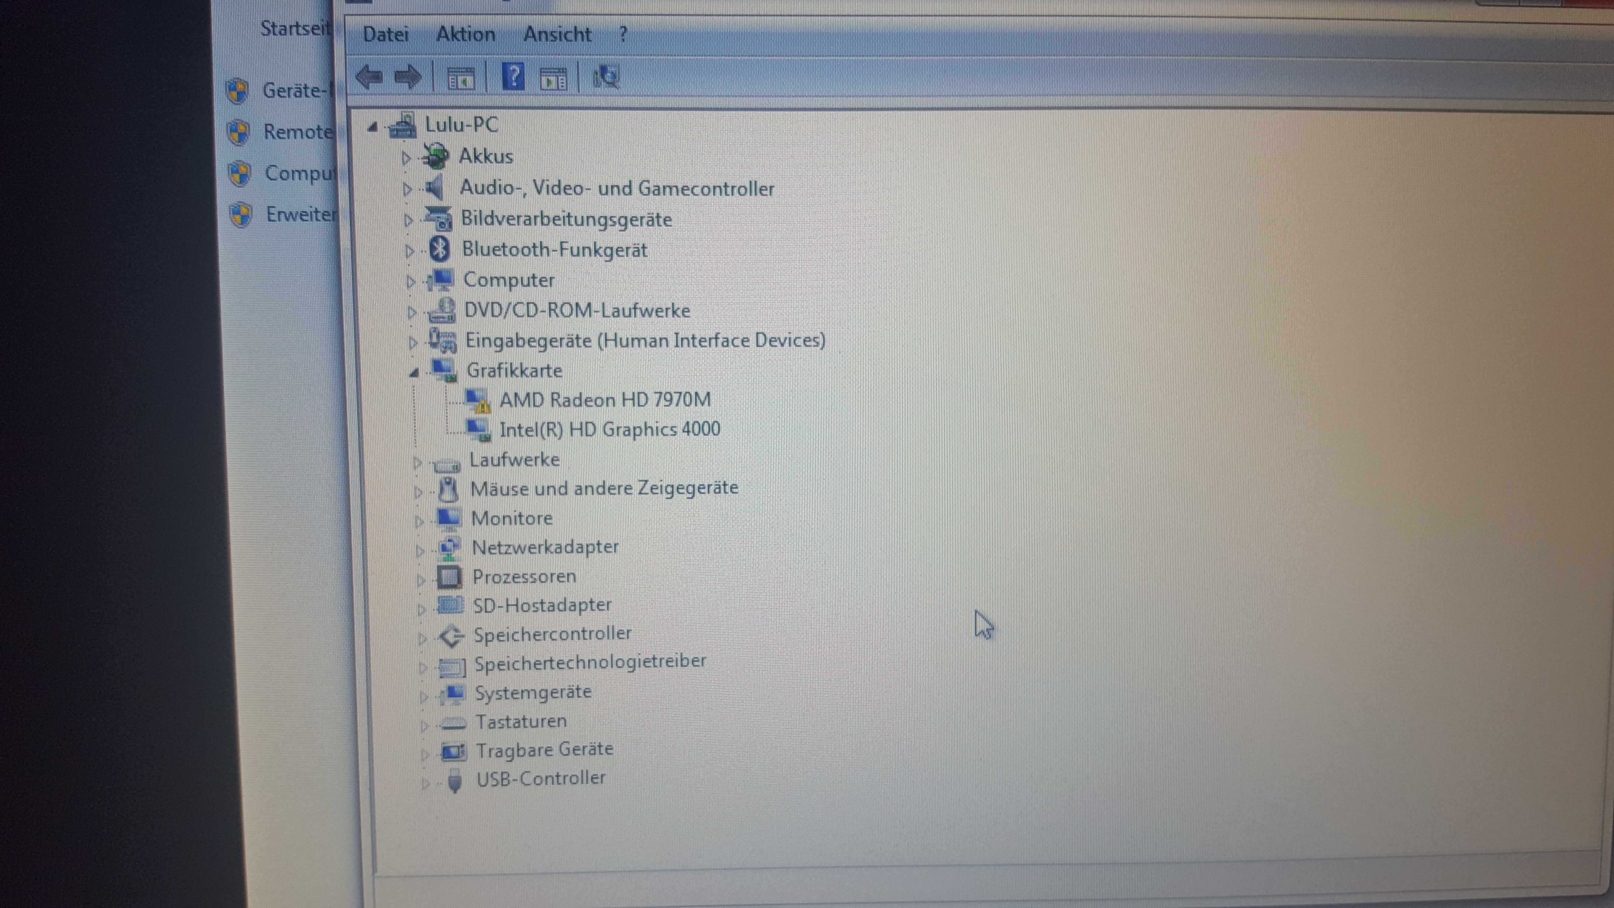Click the Tastaturen keyboard icon
1614x908 pixels.
pos(453,724)
